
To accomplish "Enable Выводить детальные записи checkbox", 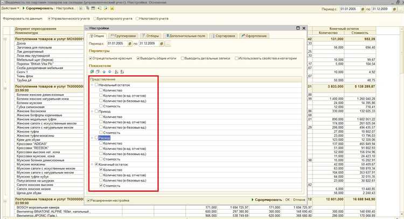I will click(x=183, y=59).
